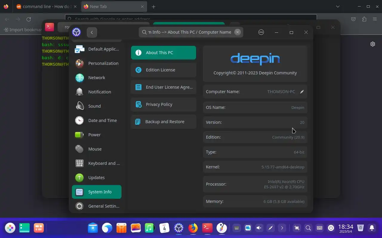Open Network settings
This screenshot has height=238, width=382.
(97, 78)
